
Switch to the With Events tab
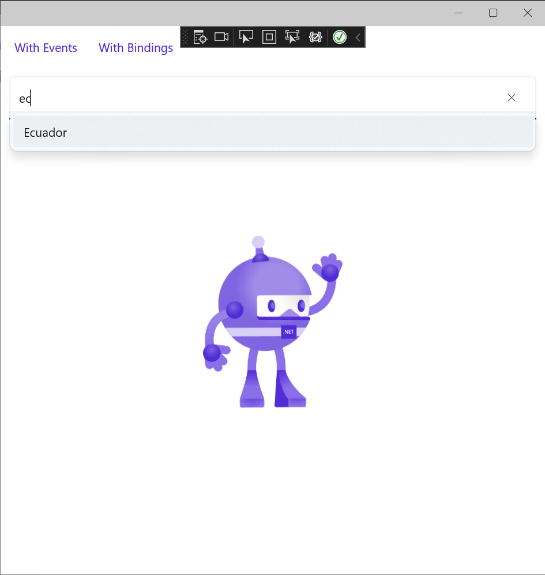pyautogui.click(x=46, y=48)
